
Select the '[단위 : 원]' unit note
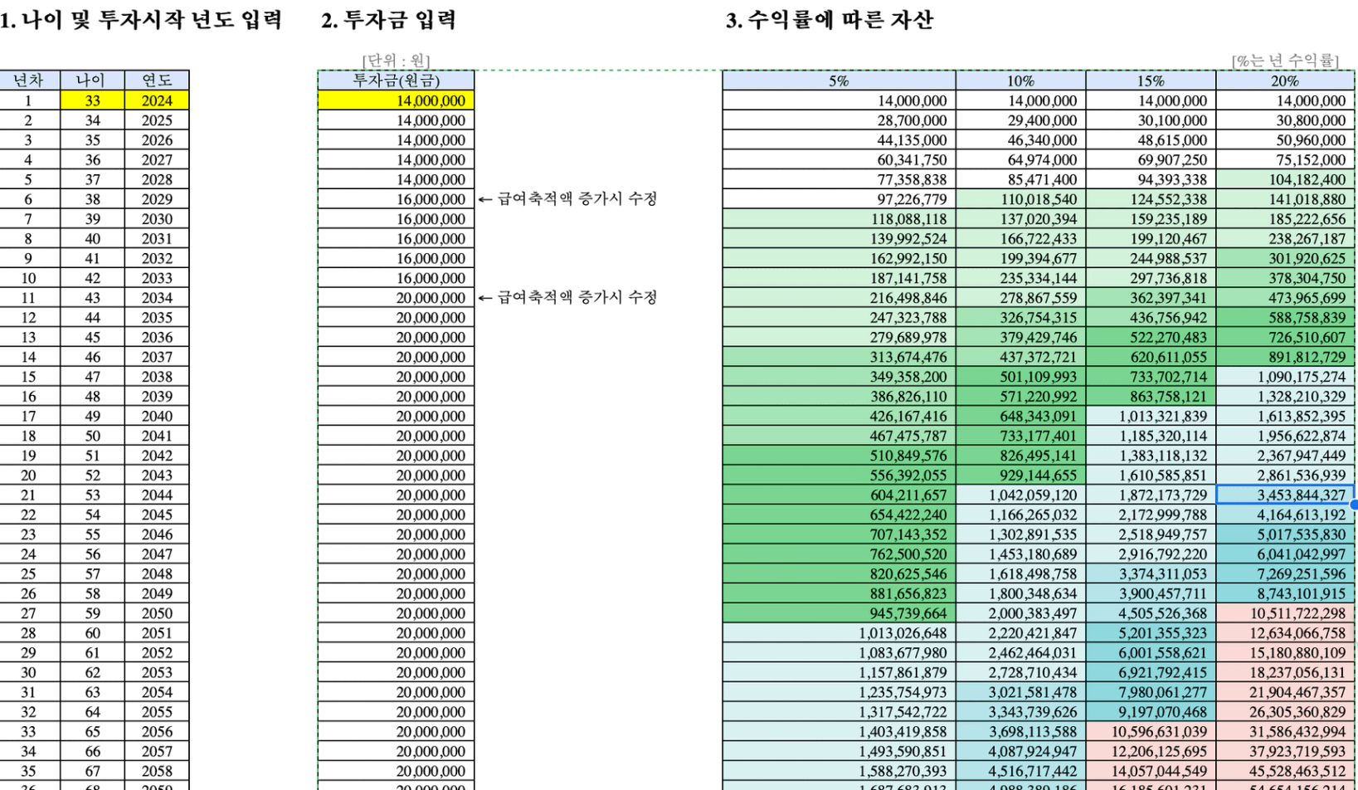(396, 61)
